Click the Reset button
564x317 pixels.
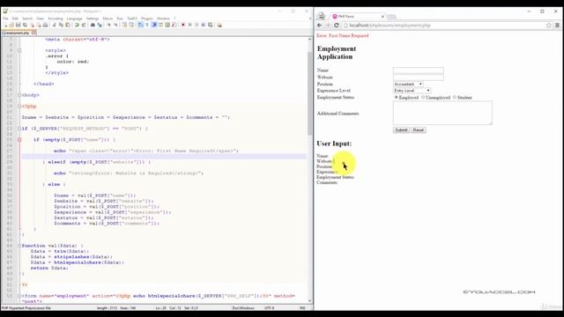(418, 129)
